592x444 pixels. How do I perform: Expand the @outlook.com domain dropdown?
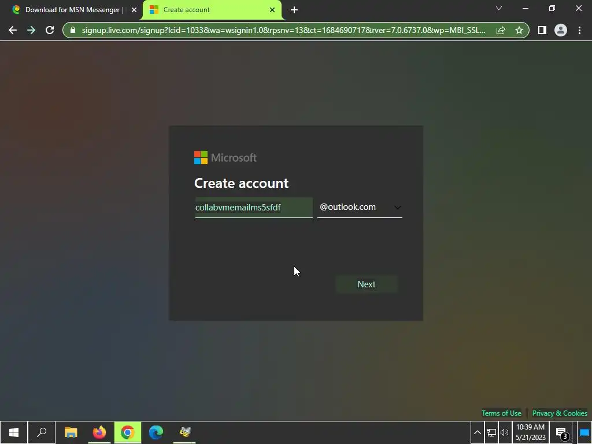[x=360, y=208]
